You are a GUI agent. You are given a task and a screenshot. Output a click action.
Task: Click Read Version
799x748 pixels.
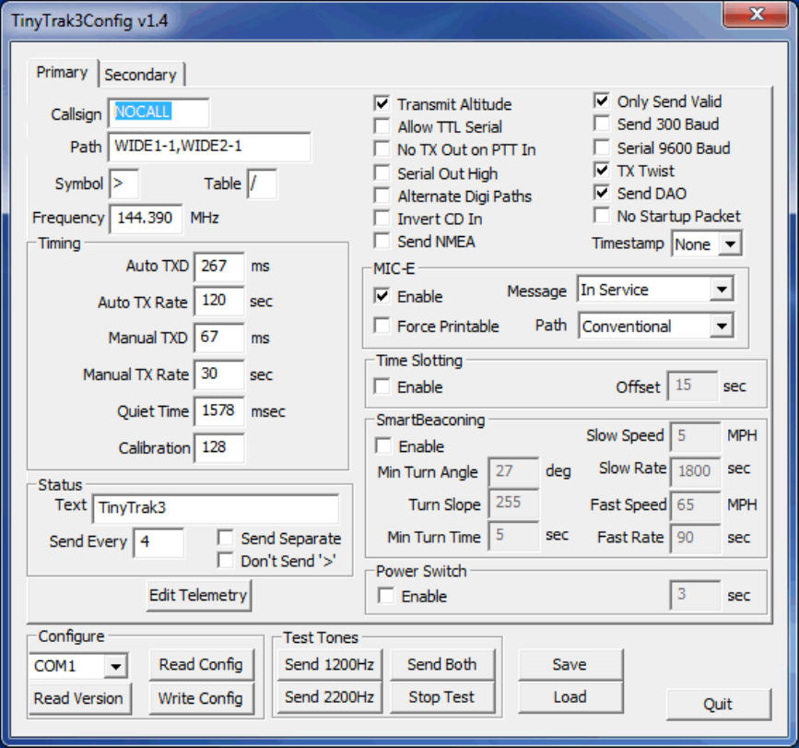79,698
